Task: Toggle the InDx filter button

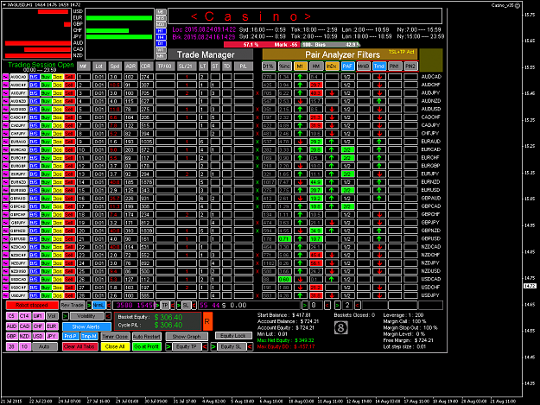Action: (x=331, y=66)
